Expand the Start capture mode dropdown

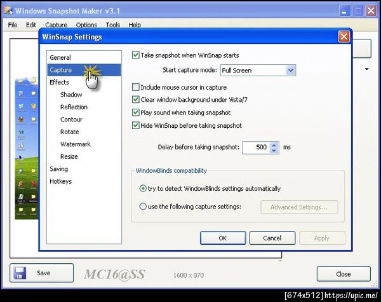(x=291, y=71)
